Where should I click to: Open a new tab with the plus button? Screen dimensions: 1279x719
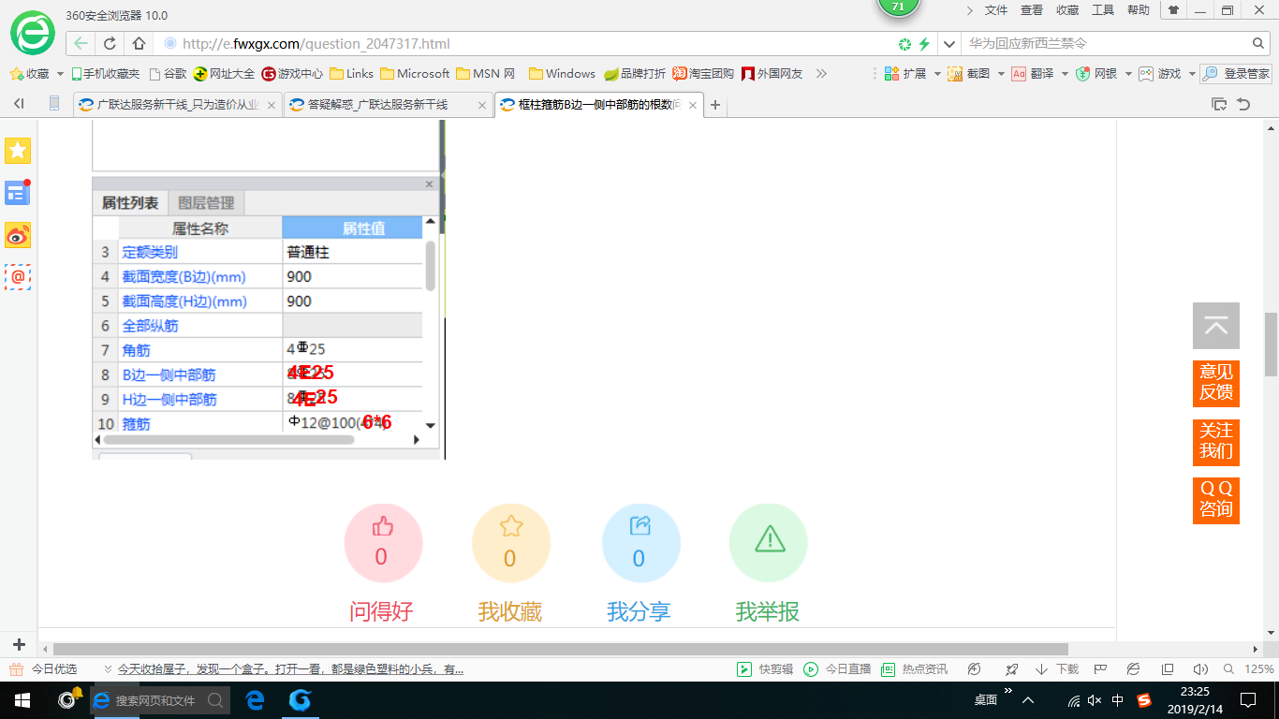(x=715, y=105)
